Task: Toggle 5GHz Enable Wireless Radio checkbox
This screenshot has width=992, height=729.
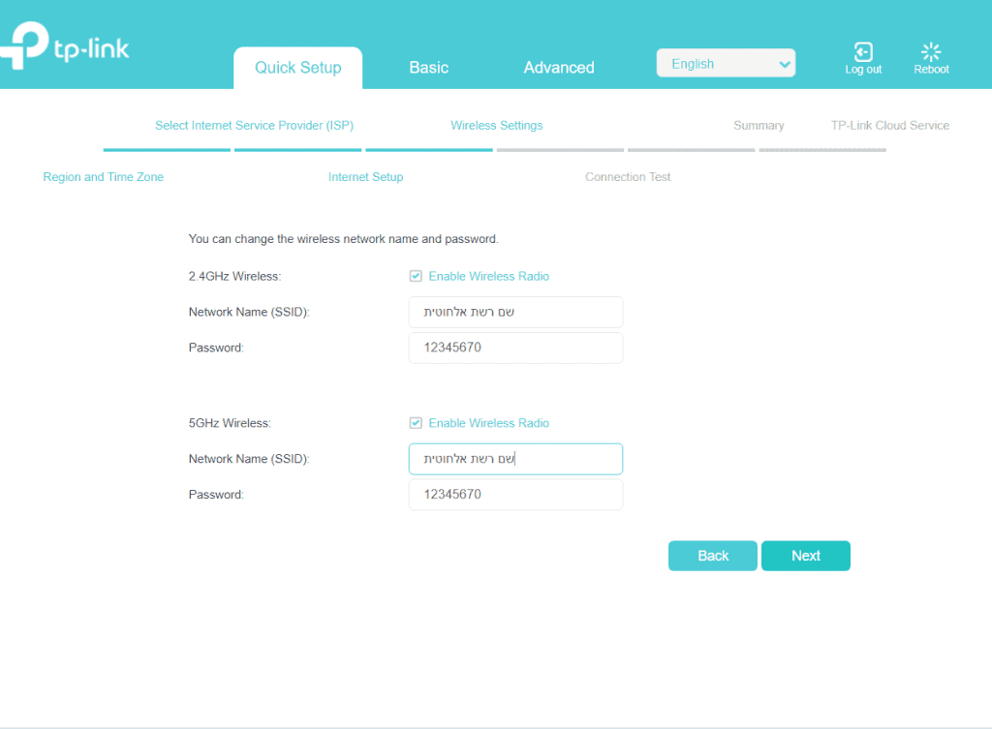Action: click(416, 424)
